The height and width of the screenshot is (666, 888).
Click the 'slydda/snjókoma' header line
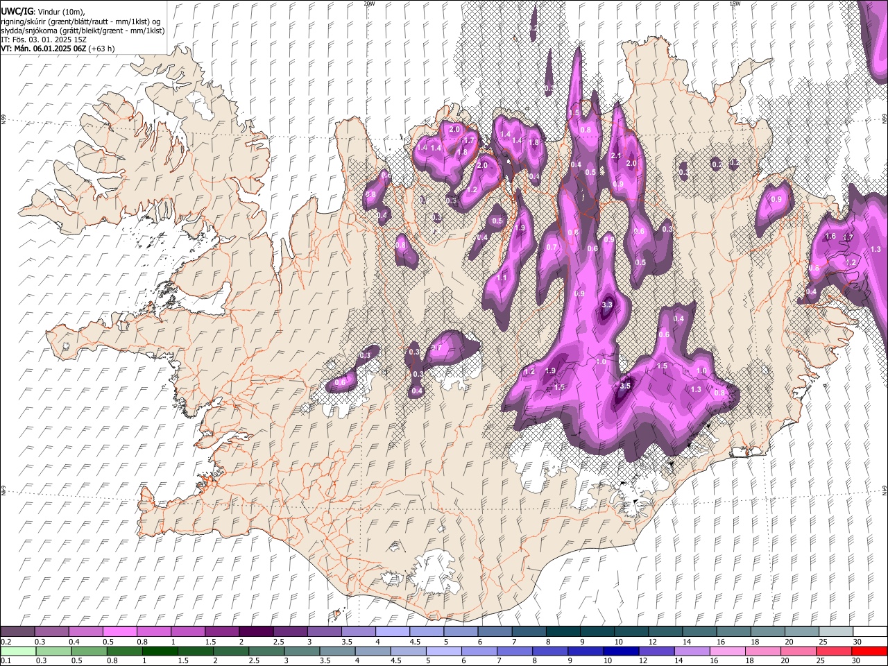pos(83,31)
